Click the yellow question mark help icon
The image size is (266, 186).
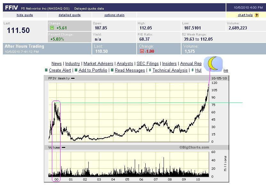[257, 15]
